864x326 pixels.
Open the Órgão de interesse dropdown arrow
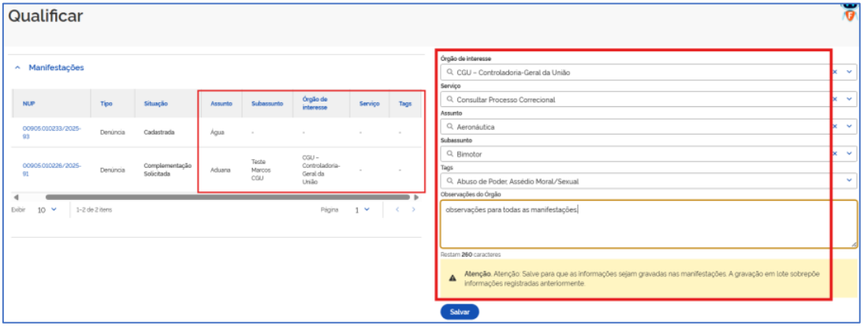[x=849, y=72]
